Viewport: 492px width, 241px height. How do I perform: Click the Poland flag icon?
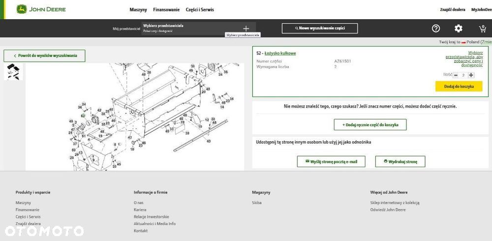coord(463,42)
